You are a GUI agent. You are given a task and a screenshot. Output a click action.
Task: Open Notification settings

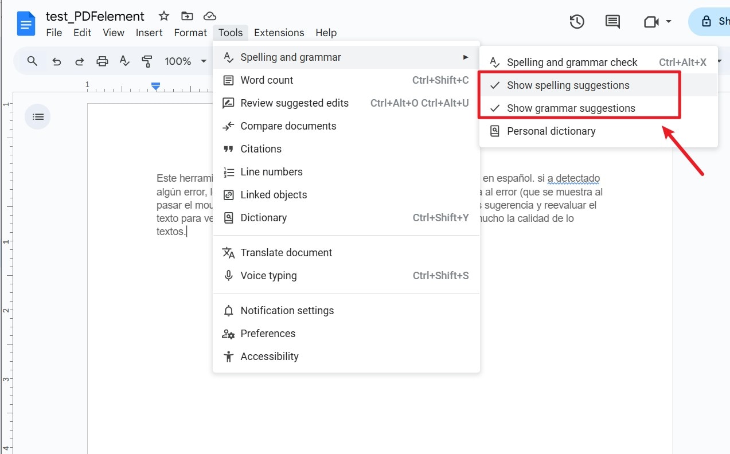(x=346, y=311)
